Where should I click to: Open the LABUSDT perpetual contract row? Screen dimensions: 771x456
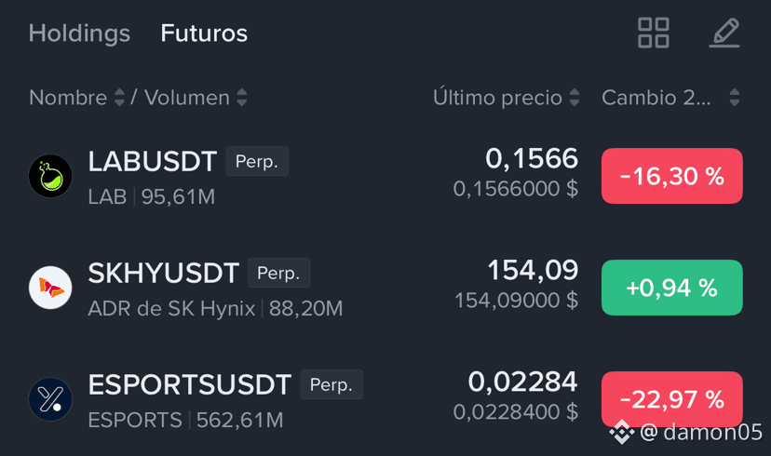(385, 176)
